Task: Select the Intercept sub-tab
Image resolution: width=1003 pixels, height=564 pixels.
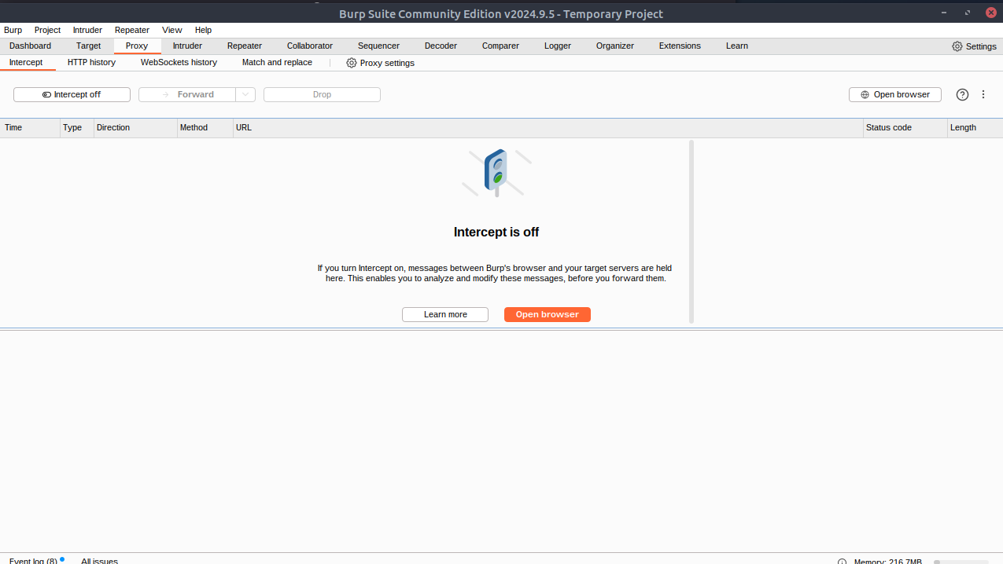Action: click(x=26, y=62)
